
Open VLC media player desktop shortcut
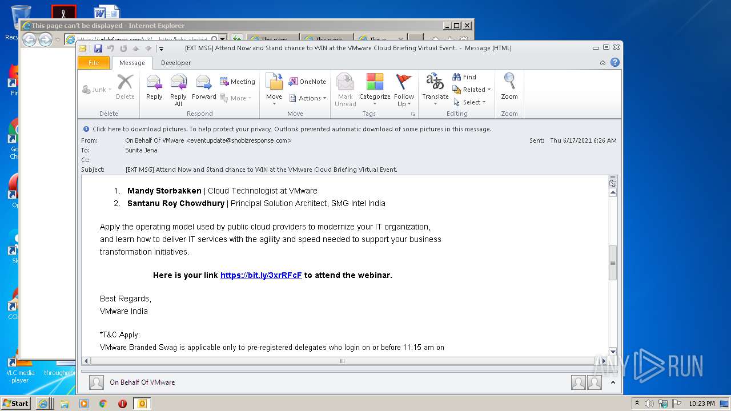(20, 369)
